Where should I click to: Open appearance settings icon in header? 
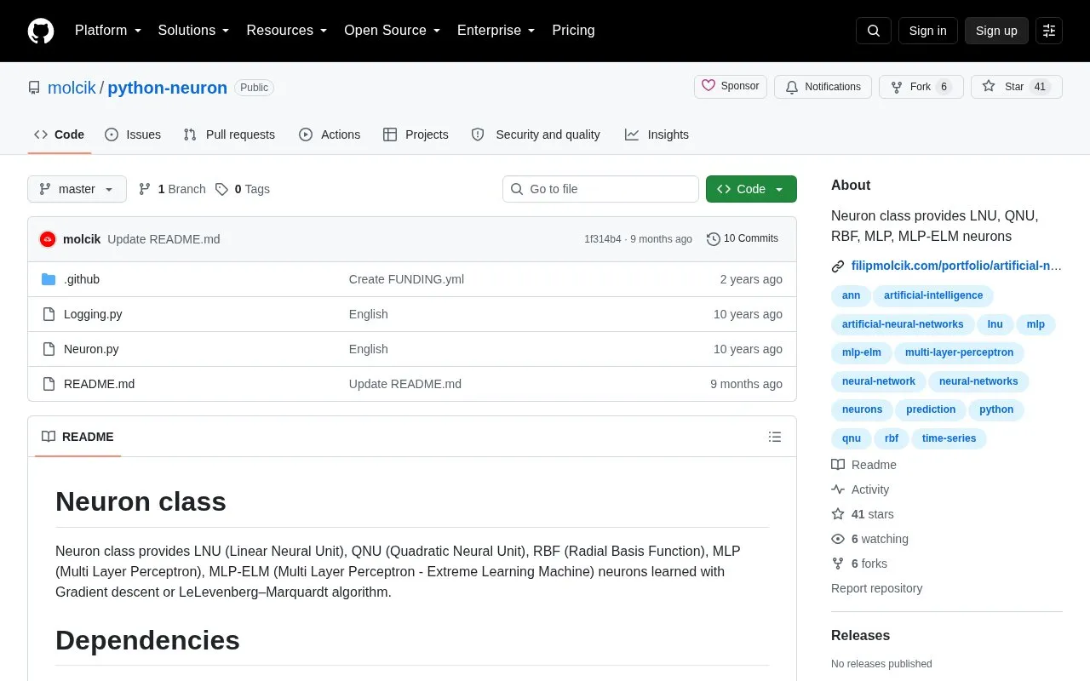click(1049, 31)
